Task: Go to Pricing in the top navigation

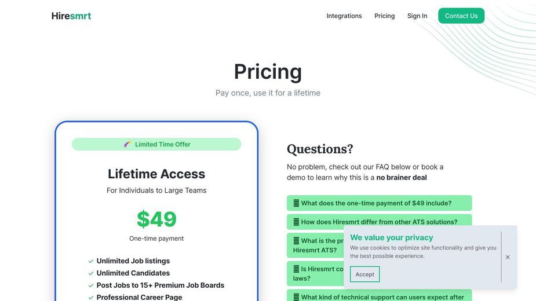Action: [384, 16]
